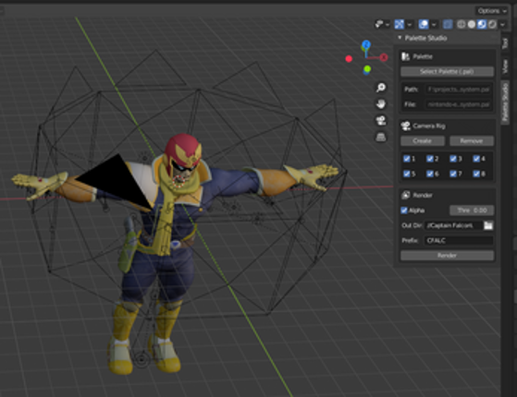Uncheck camera checkbox 4
517x397 pixels.
(476, 159)
